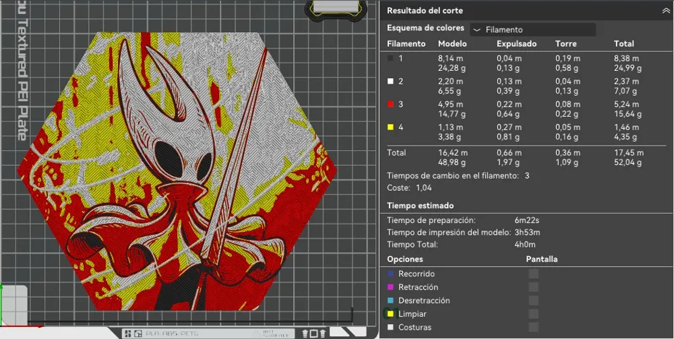Click the yellow color swatch of filament 4
This screenshot has width=674, height=339.
390,127
